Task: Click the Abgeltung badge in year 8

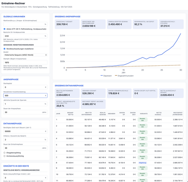Action: (142, 163)
